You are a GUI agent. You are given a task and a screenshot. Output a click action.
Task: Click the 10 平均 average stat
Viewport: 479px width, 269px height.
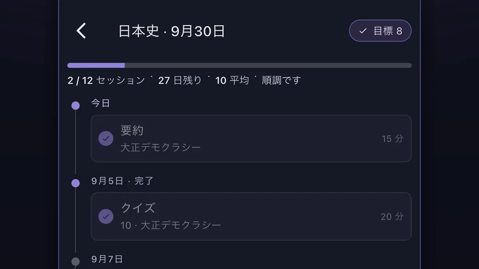[x=232, y=81]
